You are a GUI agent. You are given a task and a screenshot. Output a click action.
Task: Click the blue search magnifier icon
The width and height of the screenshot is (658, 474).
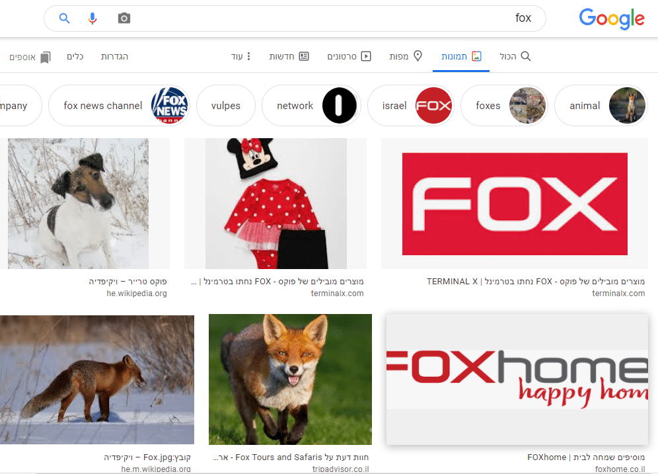(x=64, y=19)
